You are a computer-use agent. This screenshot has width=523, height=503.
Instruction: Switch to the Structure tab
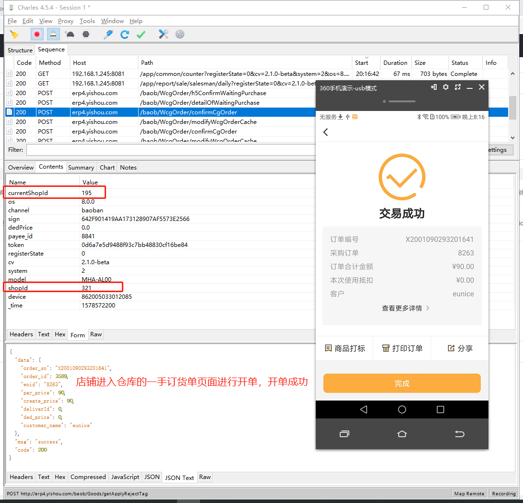coord(20,50)
